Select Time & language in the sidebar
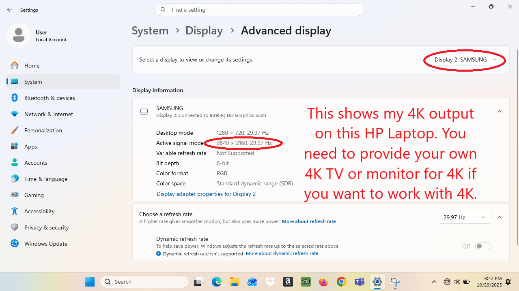Image resolution: width=519 pixels, height=291 pixels. tap(45, 179)
